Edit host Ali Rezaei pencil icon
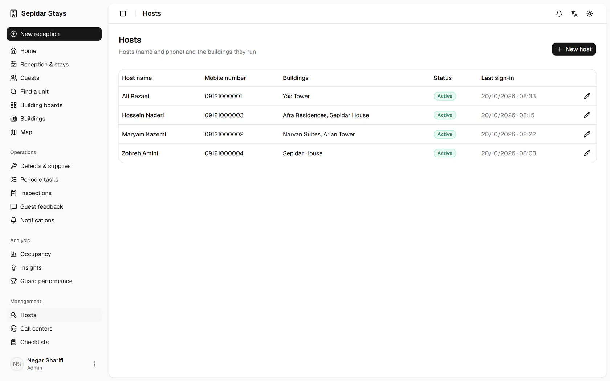 [587, 96]
